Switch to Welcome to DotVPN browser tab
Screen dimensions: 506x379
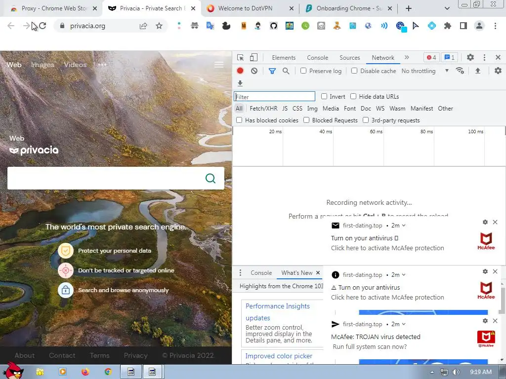pos(250,8)
